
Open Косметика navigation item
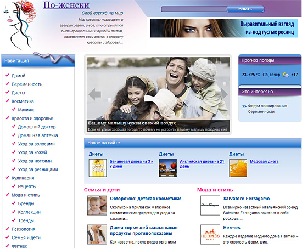click(23, 101)
